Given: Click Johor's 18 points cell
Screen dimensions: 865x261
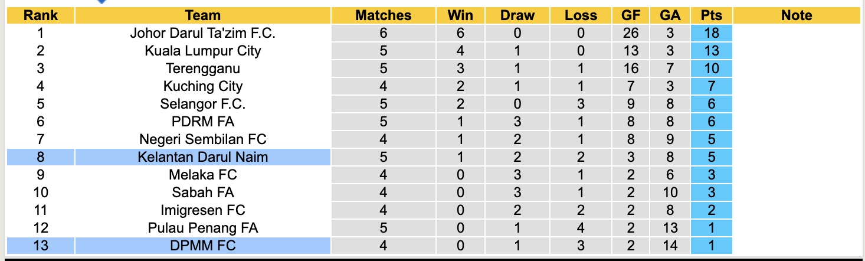Looking at the screenshot, I should (712, 33).
